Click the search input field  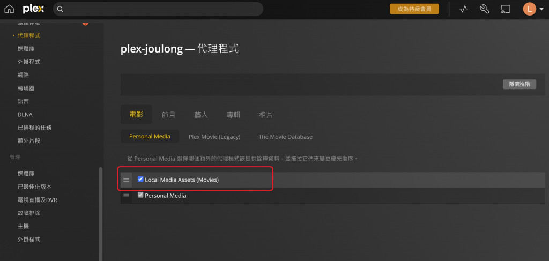(158, 9)
